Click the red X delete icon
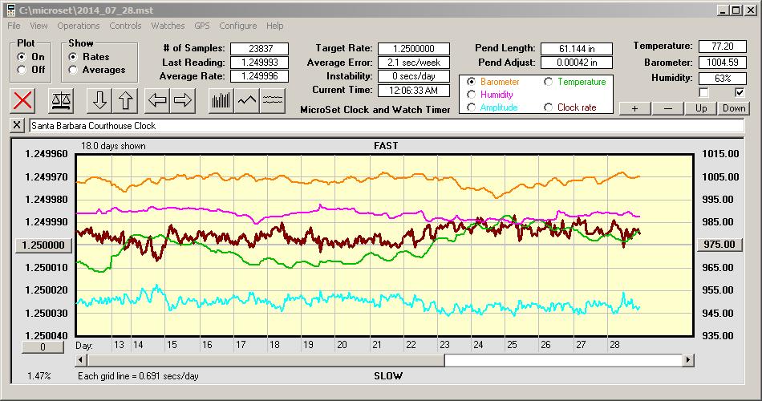The width and height of the screenshot is (762, 401). (22, 100)
